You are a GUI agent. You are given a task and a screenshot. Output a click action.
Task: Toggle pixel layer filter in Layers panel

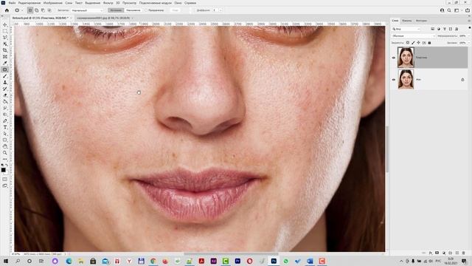point(433,29)
